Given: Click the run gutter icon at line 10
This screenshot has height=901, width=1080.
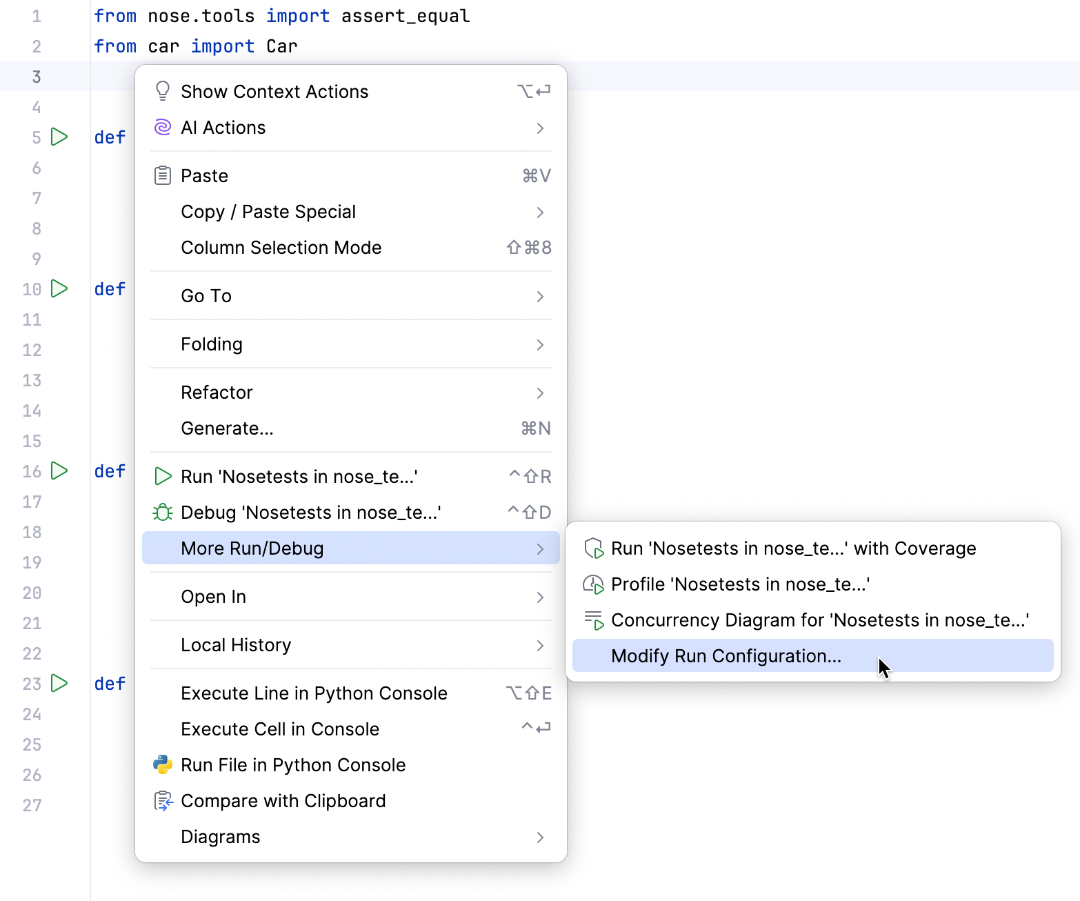Looking at the screenshot, I should pyautogui.click(x=59, y=289).
